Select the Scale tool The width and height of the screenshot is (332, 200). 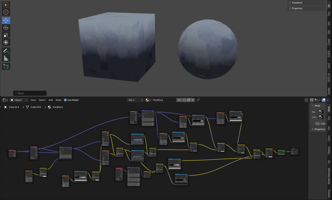point(6,35)
